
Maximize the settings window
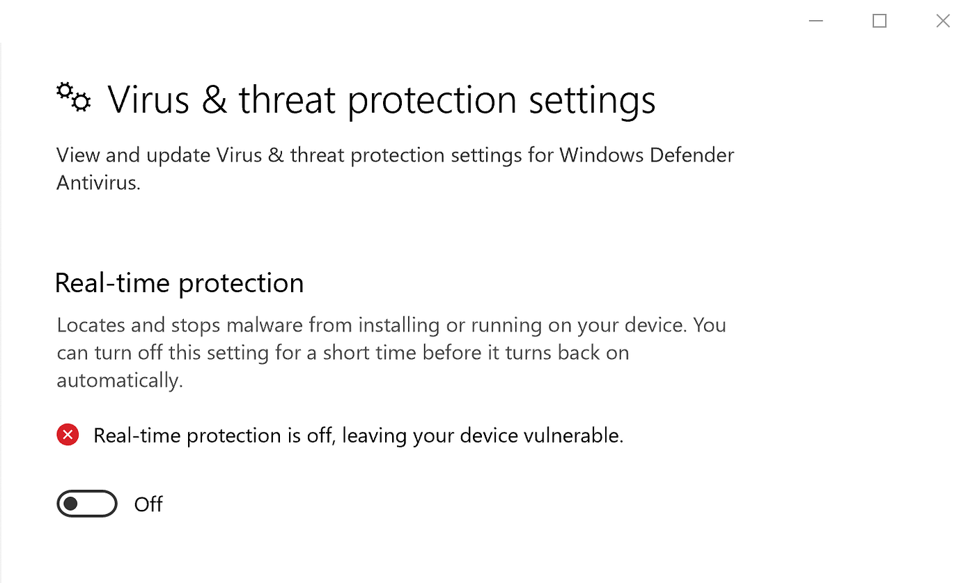880,21
